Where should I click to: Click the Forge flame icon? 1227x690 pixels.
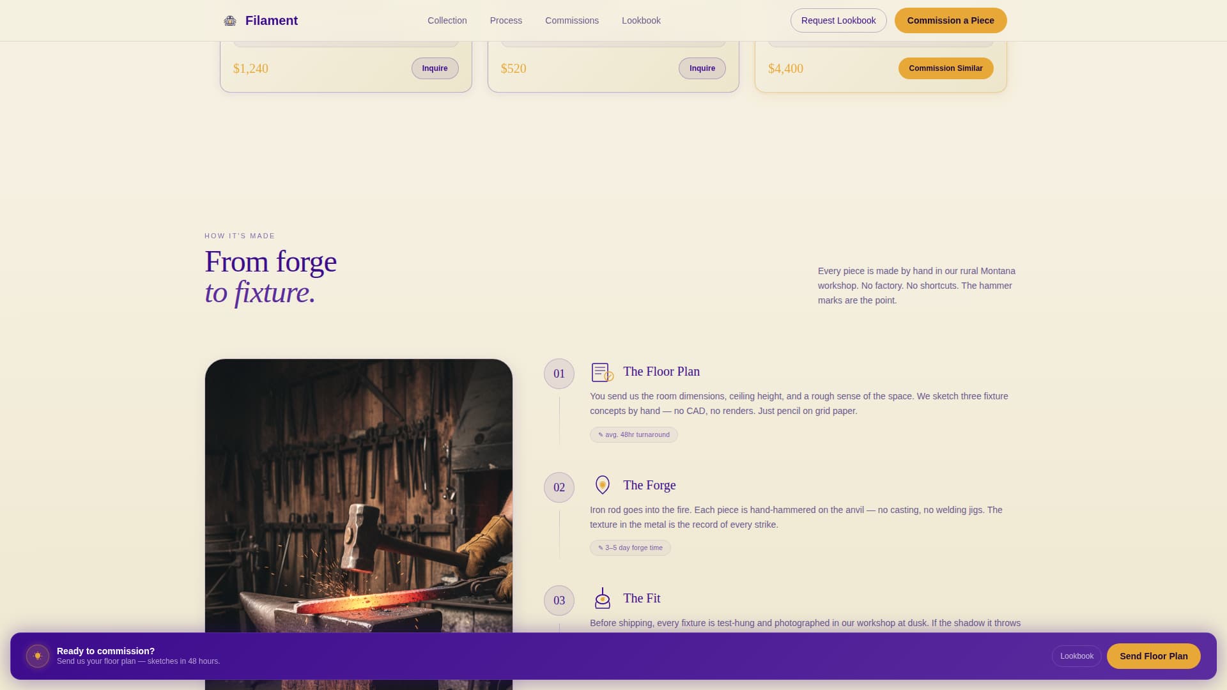pos(602,485)
